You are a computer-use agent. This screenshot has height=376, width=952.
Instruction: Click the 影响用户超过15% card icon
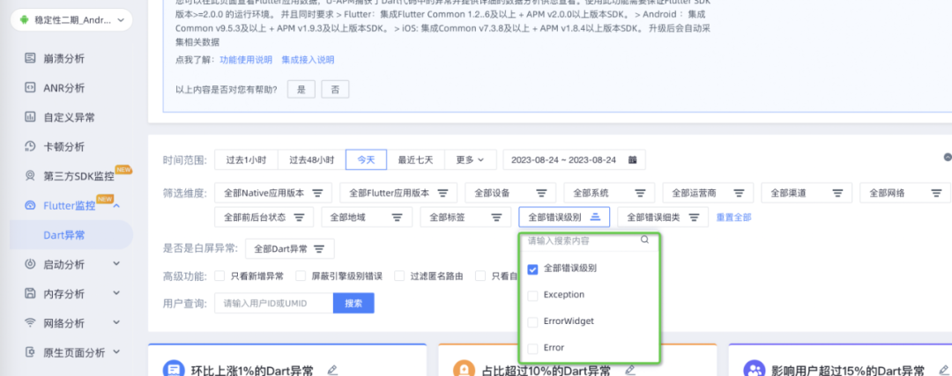[755, 368]
